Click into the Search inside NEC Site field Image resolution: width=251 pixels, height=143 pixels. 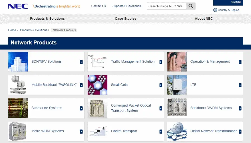(166, 6)
